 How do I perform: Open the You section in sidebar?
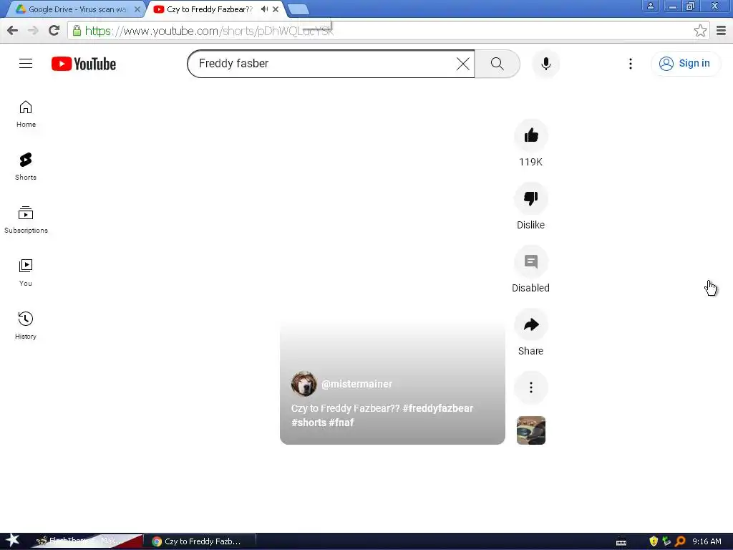(x=26, y=273)
